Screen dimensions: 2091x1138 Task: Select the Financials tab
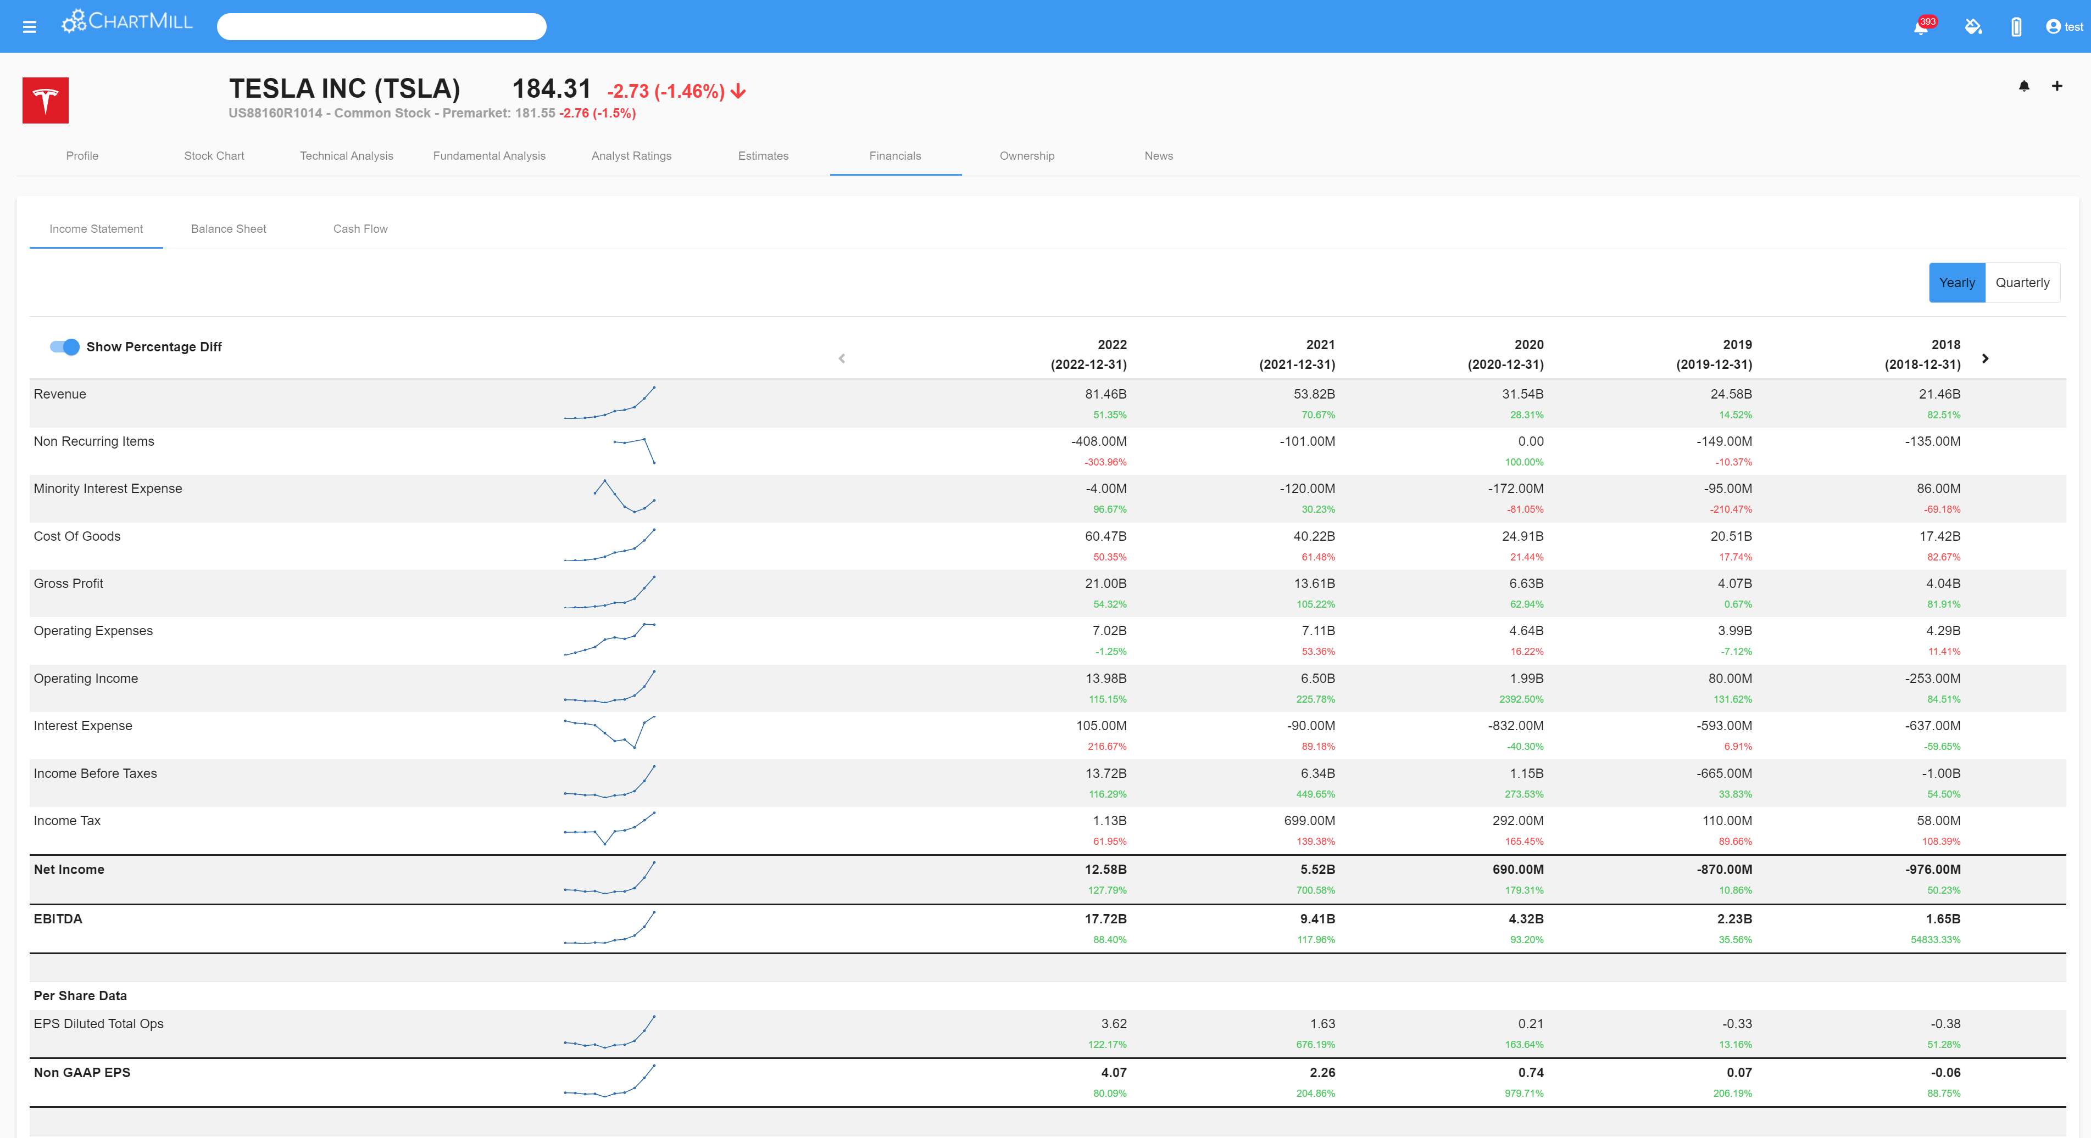896,156
